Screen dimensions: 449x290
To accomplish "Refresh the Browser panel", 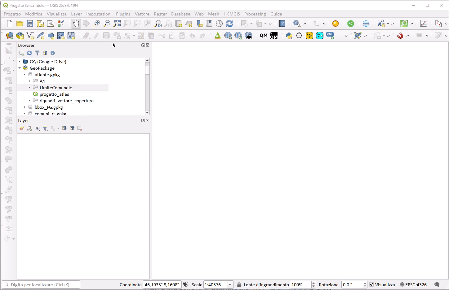I will pyautogui.click(x=29, y=53).
